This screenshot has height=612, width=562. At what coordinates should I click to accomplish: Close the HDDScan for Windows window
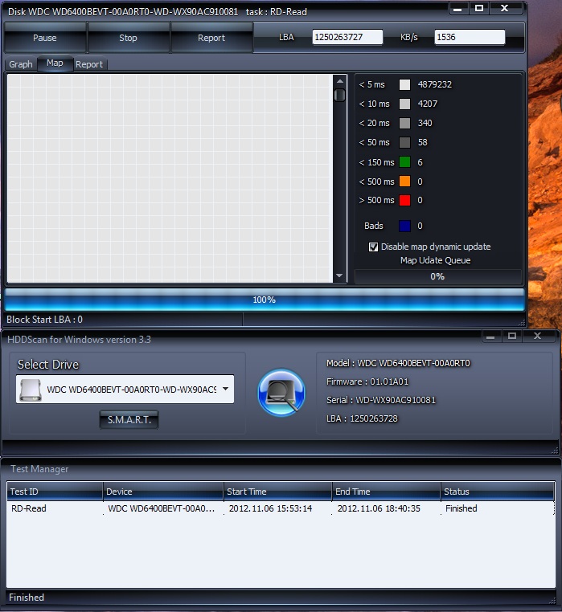(x=538, y=337)
